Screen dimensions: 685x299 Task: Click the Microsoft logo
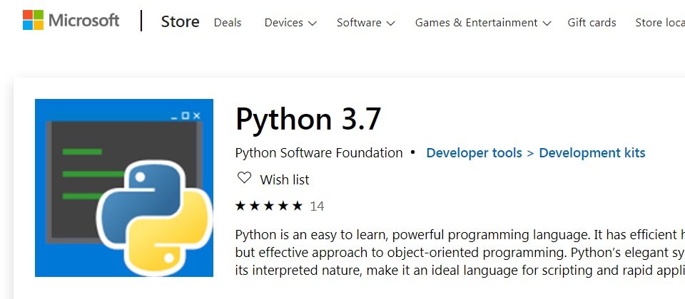click(71, 21)
